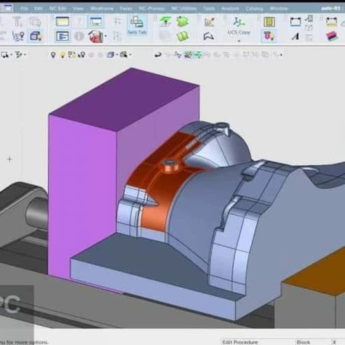The image size is (345, 345).
Task: Click the green puzzle piece icon in ribbon
Action: click(x=182, y=22)
